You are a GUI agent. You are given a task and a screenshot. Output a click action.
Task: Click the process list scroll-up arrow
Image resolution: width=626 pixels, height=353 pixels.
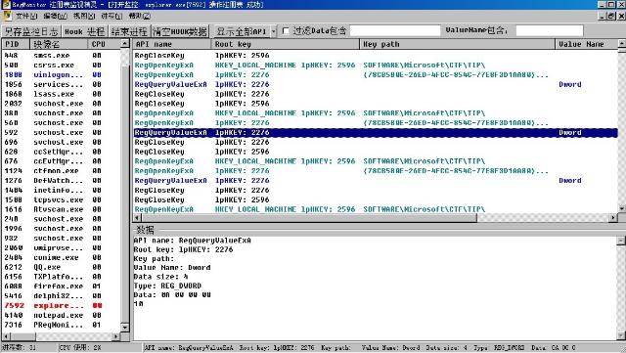(x=125, y=44)
